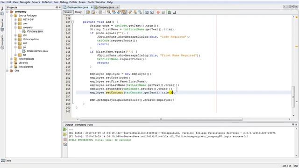This screenshot has height=168, width=299.
Task: Click the bottom icon in the Output window sidebar
Action: point(65,145)
